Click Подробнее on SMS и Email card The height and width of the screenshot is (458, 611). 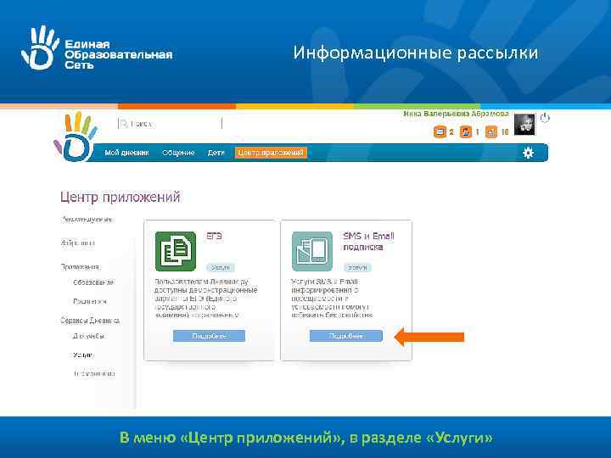[346, 336]
